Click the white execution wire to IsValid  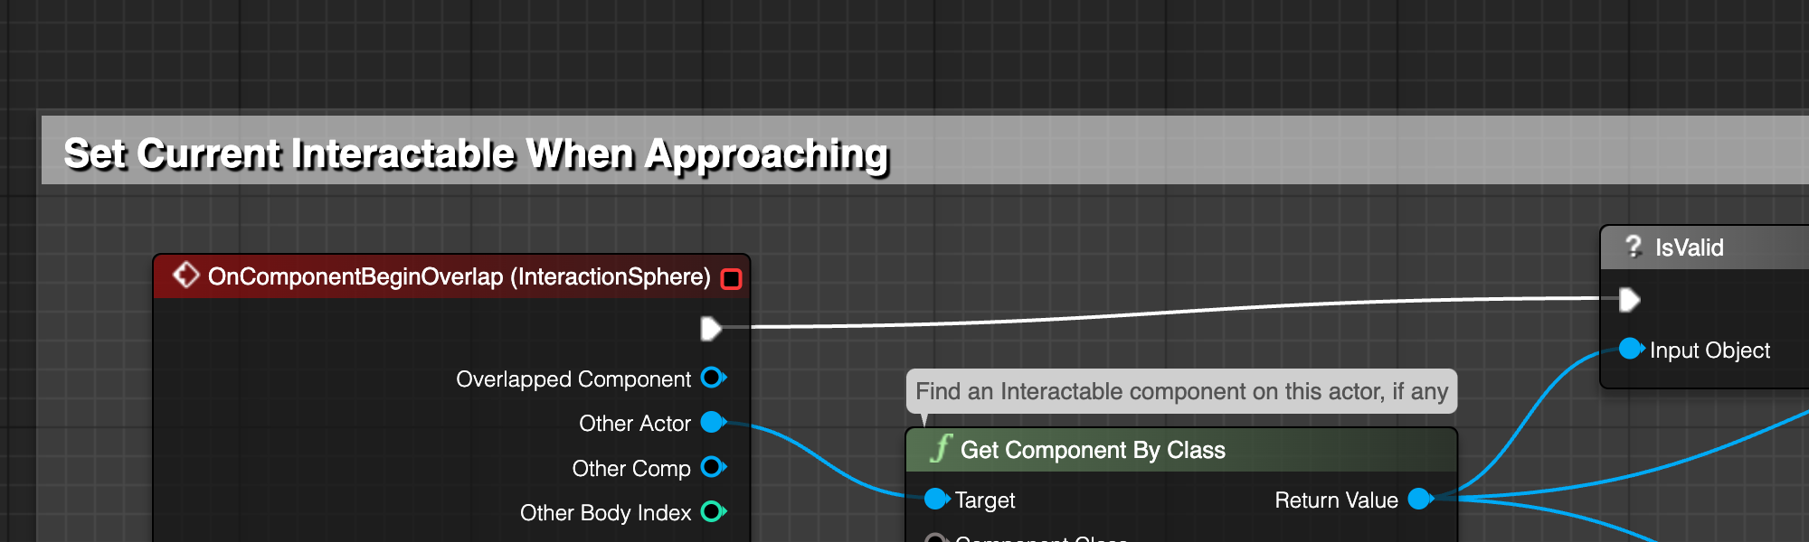pos(1176,313)
